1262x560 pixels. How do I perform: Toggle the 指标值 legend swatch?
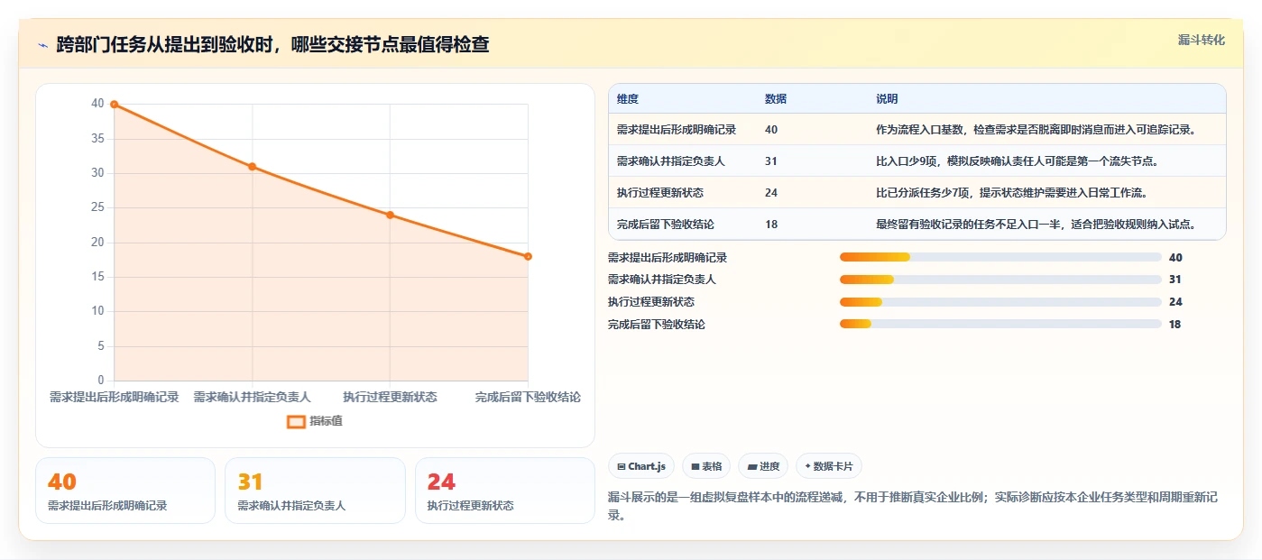pyautogui.click(x=296, y=421)
